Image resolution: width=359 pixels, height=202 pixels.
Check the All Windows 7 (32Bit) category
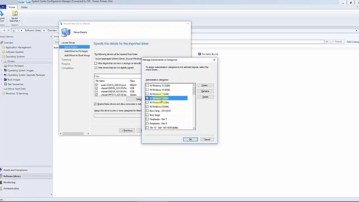147,94
